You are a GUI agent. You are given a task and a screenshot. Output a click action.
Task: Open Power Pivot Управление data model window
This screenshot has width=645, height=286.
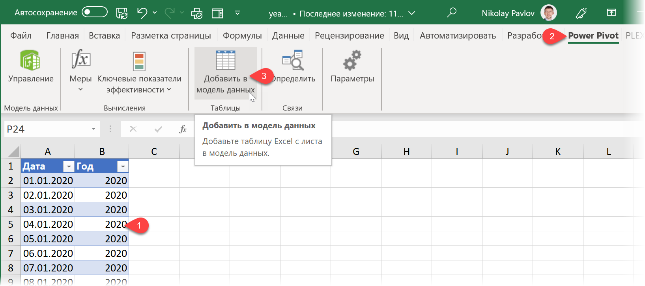[30, 66]
